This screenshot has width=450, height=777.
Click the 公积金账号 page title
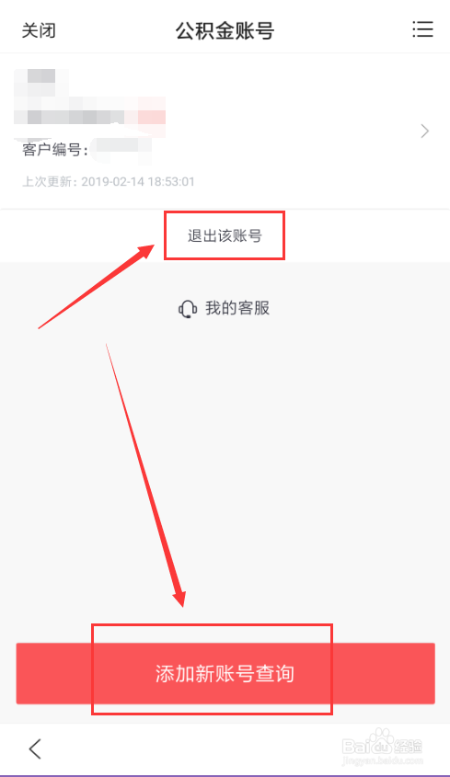click(225, 30)
